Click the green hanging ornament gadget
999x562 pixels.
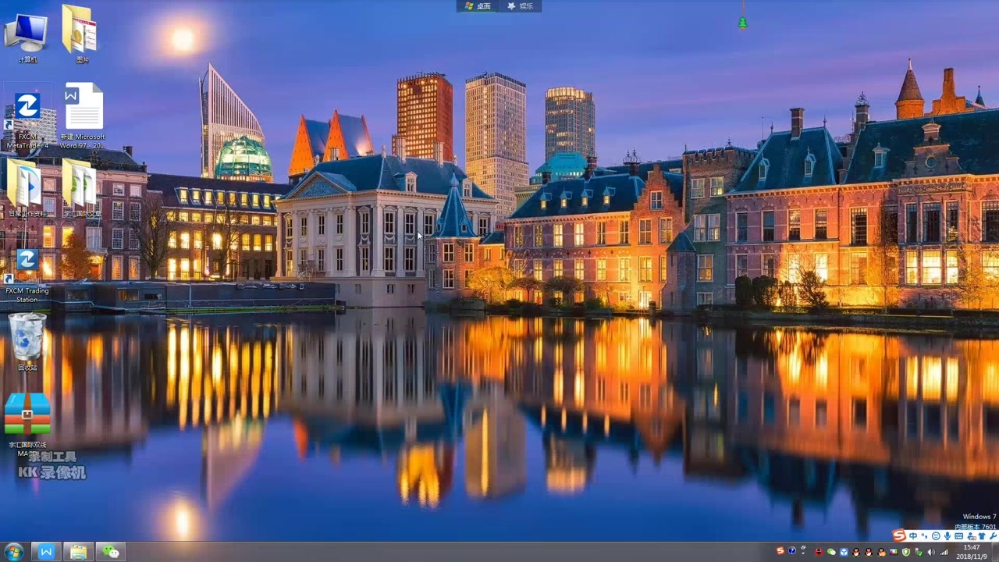[x=742, y=22]
